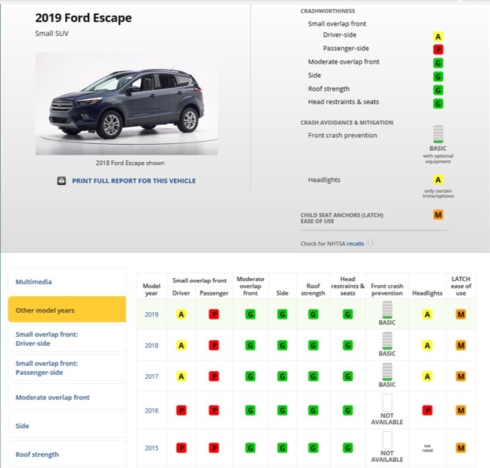Click the LATCH ease of use Marginal badge in summary
Screen dimensions: 490x468
(x=438, y=215)
